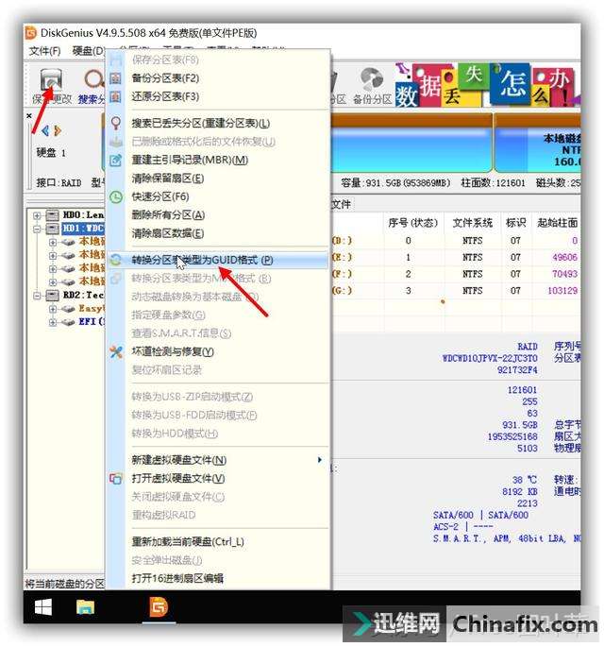This screenshot has height=647, width=604.
Task: Select 坏道检测与修复 entry
Action: (173, 351)
